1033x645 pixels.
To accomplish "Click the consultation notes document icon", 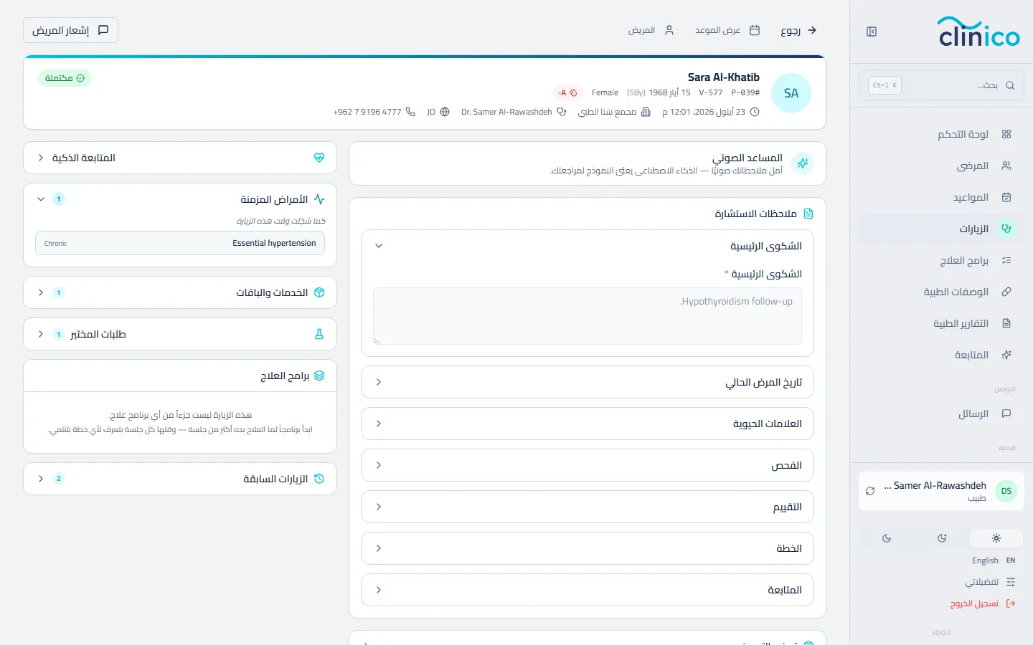I will (808, 214).
